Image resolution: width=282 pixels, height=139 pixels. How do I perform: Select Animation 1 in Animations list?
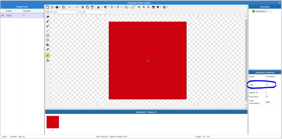pyautogui.click(x=262, y=11)
